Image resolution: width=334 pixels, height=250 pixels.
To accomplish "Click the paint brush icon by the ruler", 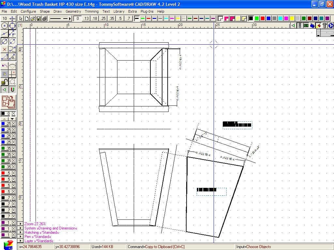I will 318,25.
